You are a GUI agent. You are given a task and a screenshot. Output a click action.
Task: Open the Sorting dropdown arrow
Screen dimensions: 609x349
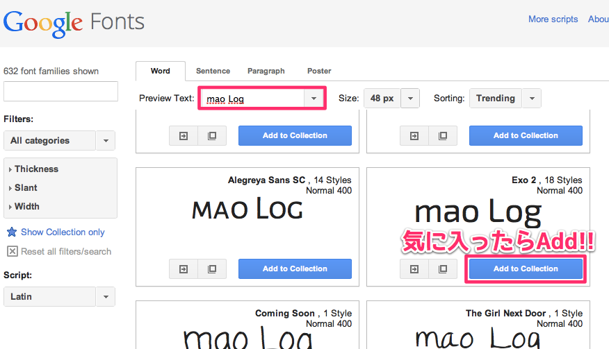pyautogui.click(x=532, y=99)
